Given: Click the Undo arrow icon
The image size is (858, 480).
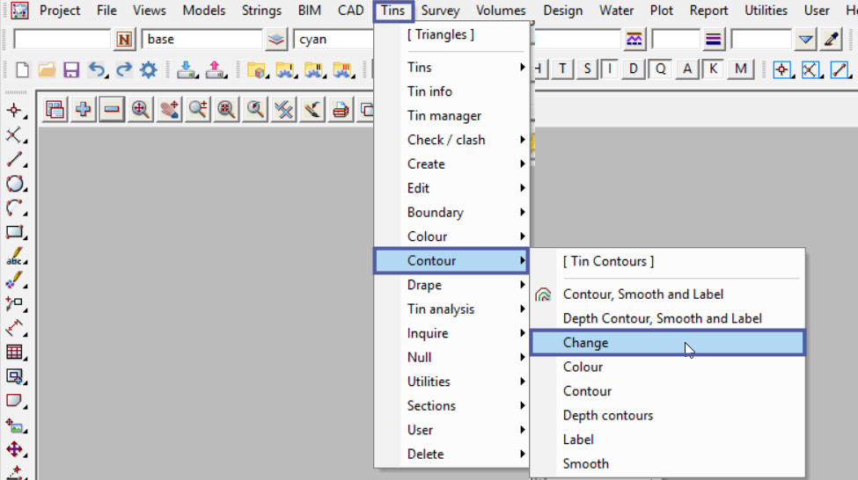Looking at the screenshot, I should 97,69.
